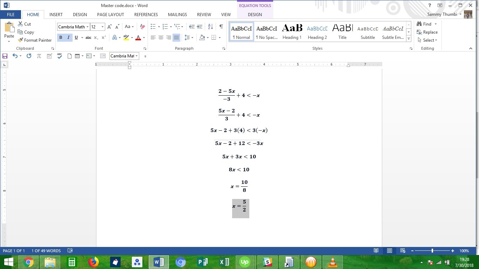The image size is (479, 269).
Task: Click the Copy button in Clipboard group
Action: tap(26, 32)
